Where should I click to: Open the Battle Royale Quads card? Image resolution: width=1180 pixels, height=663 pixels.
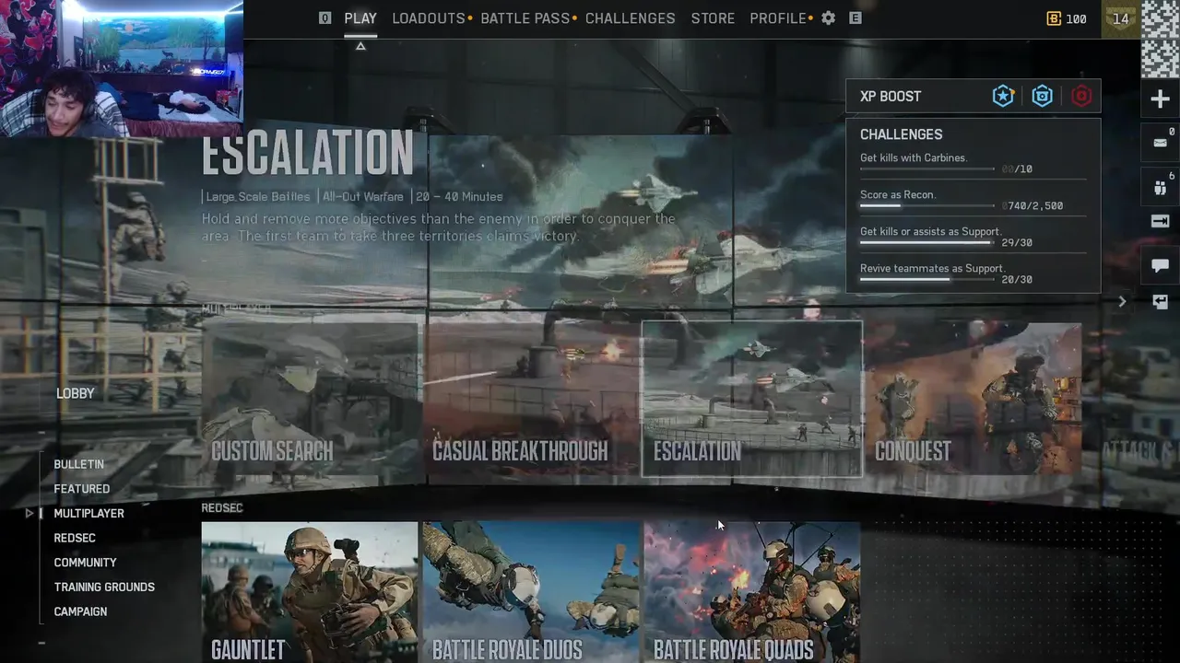[752, 592]
